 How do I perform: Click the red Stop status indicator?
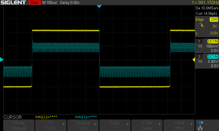tap(34, 2)
